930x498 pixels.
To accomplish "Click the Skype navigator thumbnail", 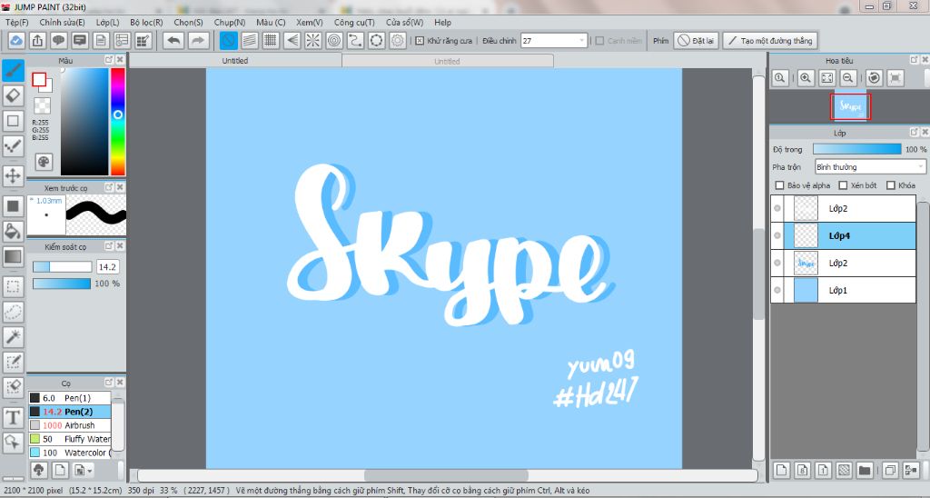I will click(x=850, y=107).
